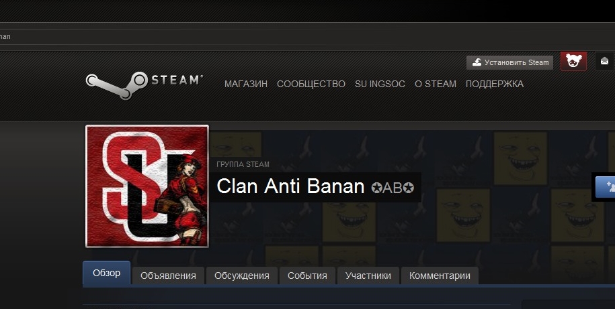Switch to the Комментарии tab
This screenshot has height=309, width=615.
point(440,275)
